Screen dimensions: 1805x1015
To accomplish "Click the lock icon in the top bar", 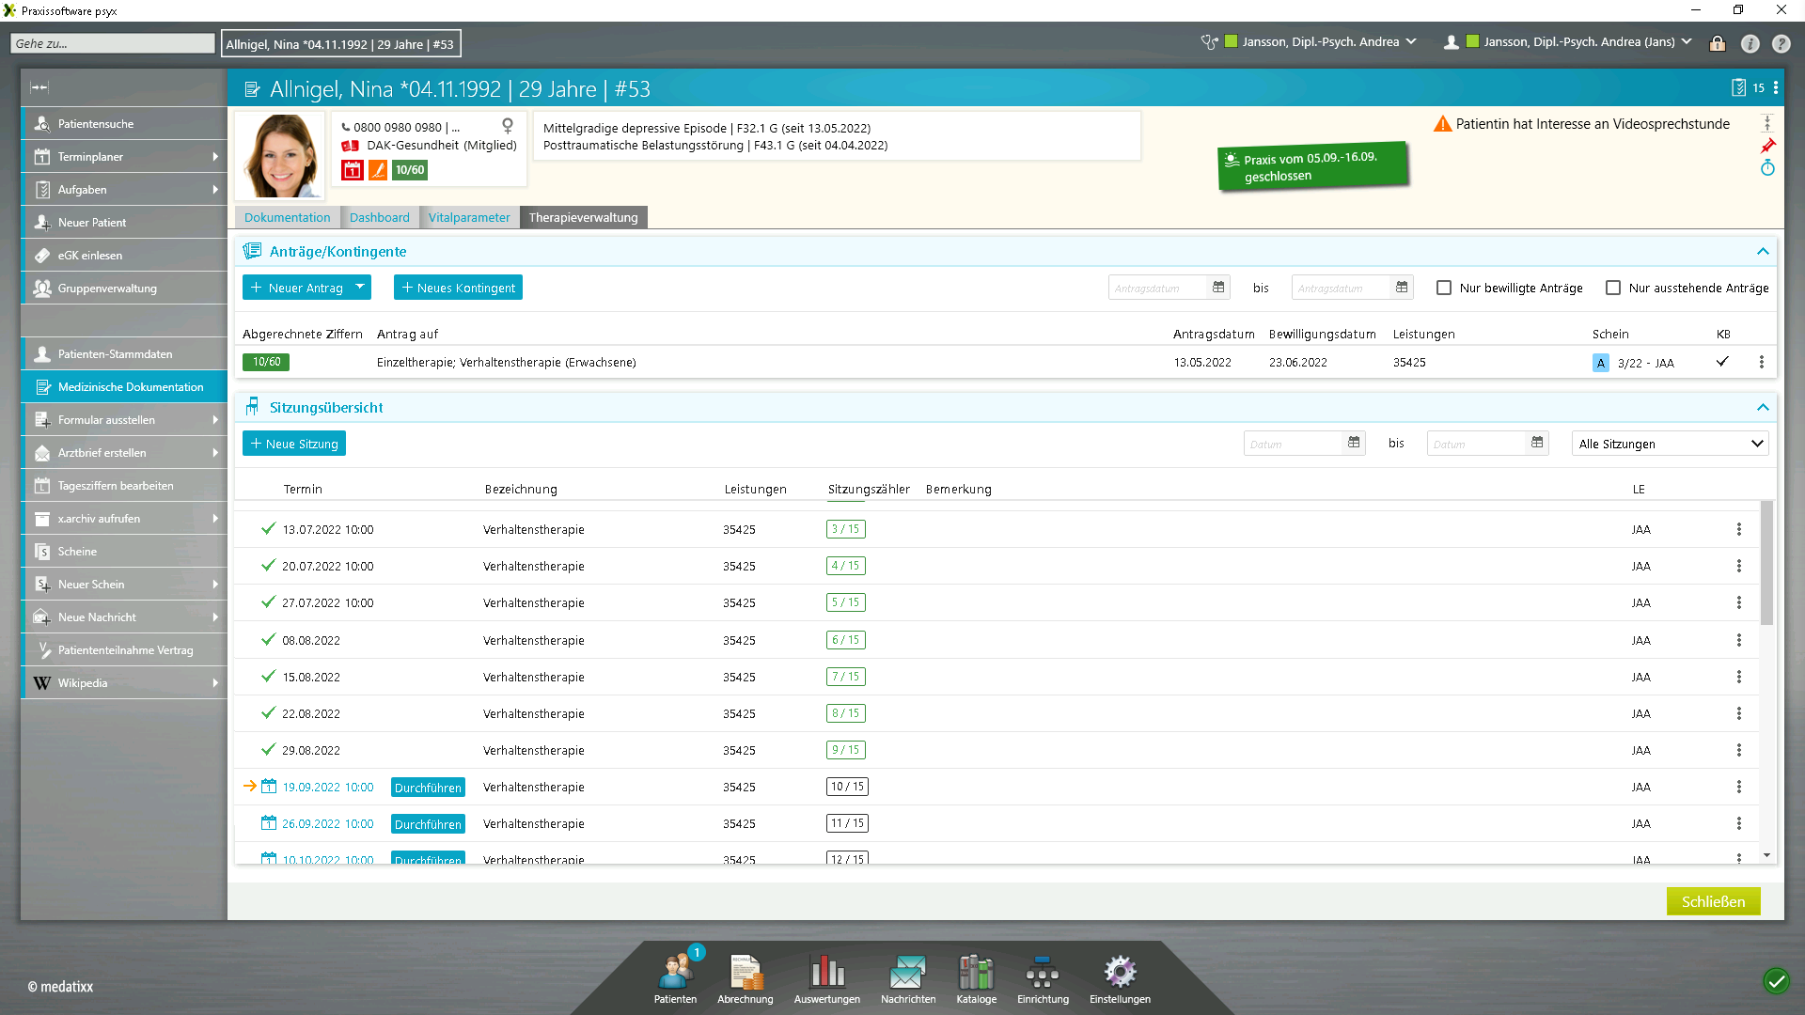I will click(1718, 43).
